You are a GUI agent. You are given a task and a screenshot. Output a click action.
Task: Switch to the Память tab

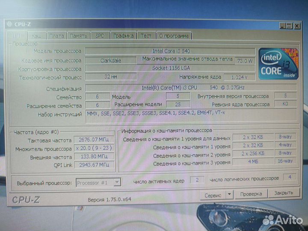coord(79,36)
